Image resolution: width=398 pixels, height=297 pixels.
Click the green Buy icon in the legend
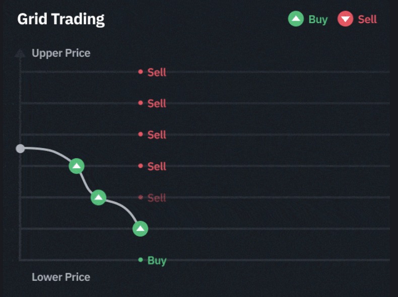click(x=296, y=19)
